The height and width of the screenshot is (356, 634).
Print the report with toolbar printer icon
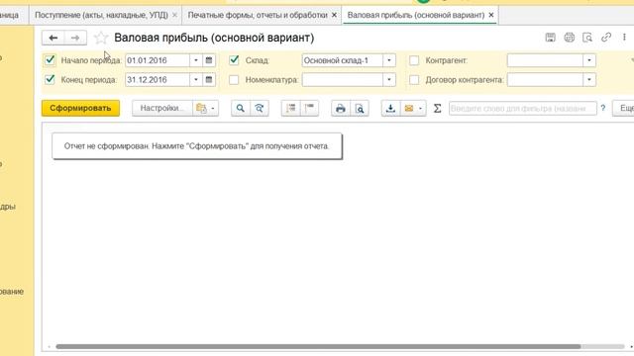coord(341,108)
